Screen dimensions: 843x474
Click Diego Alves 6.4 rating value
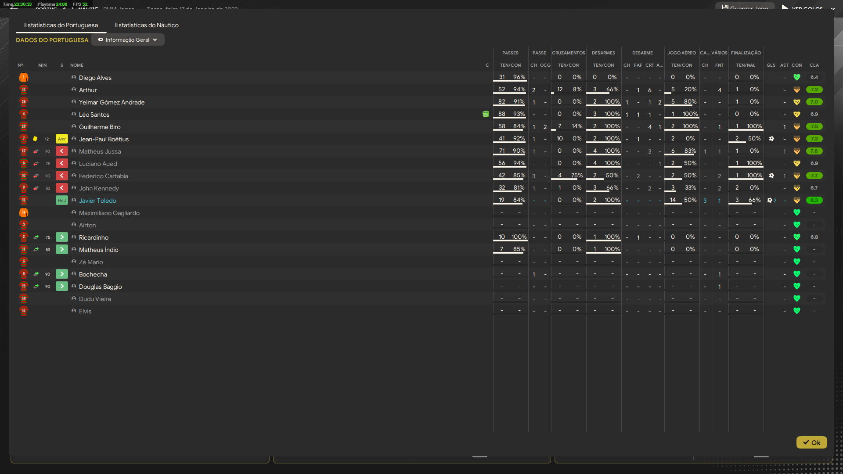coord(814,77)
